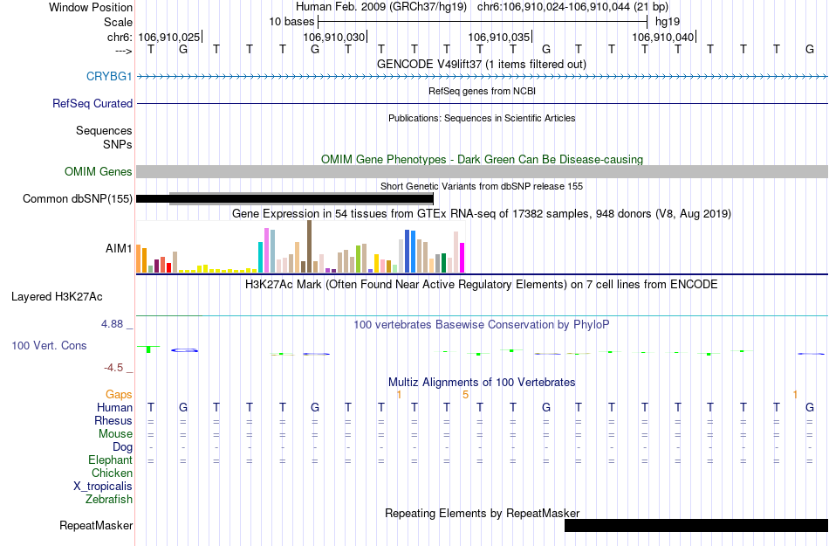This screenshot has width=829, height=546.
Task: Click the 106,910,025 position tick label
Action: (169, 37)
